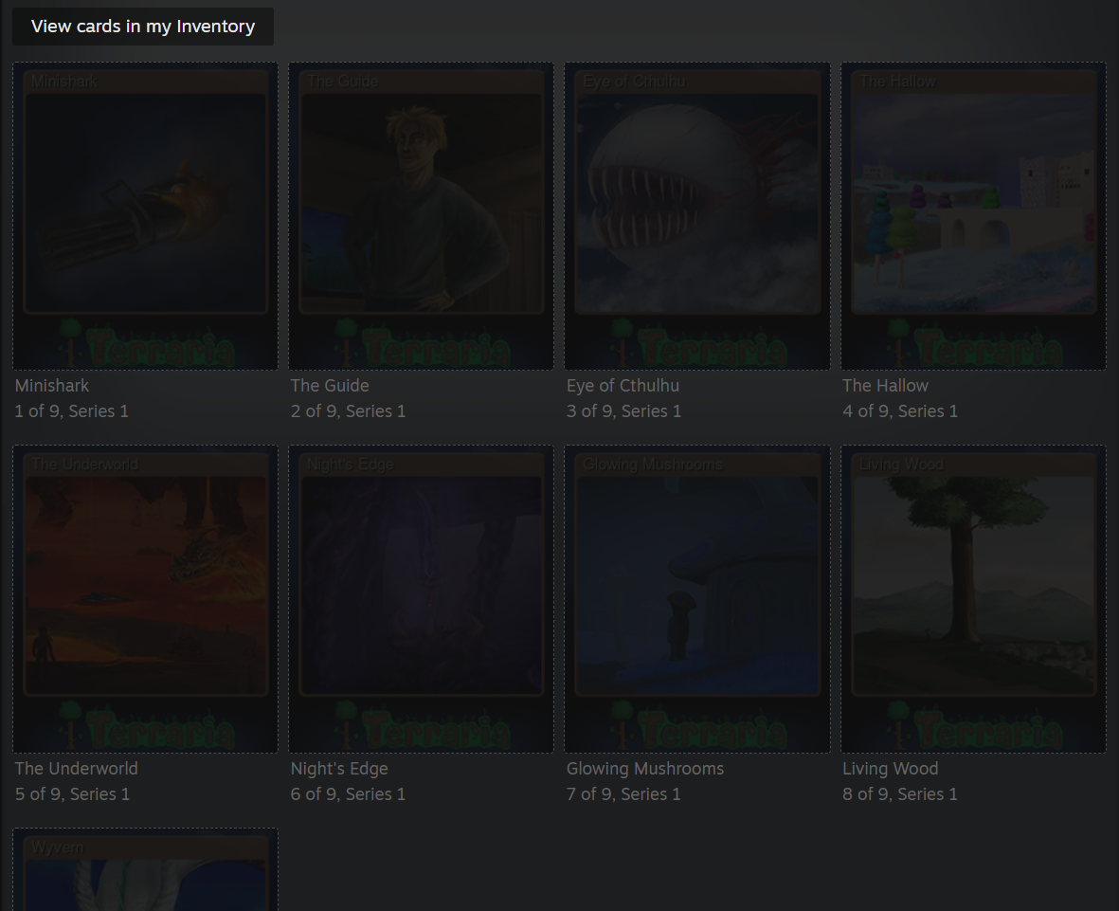
Task: Open the Wyvern card thumbnail
Action: click(146, 869)
